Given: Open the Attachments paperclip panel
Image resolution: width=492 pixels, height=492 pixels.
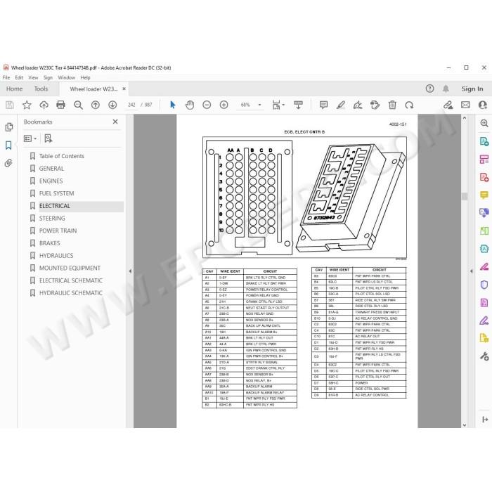Looking at the screenshot, I should [x=8, y=163].
